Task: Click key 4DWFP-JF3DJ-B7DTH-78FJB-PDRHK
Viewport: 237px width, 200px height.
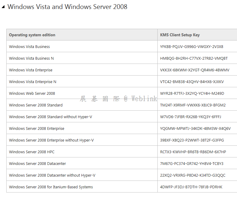Action: coord(191,187)
